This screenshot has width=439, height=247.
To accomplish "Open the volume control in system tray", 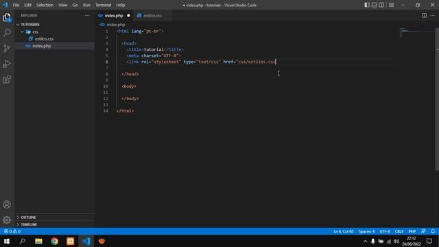I will [x=396, y=241].
